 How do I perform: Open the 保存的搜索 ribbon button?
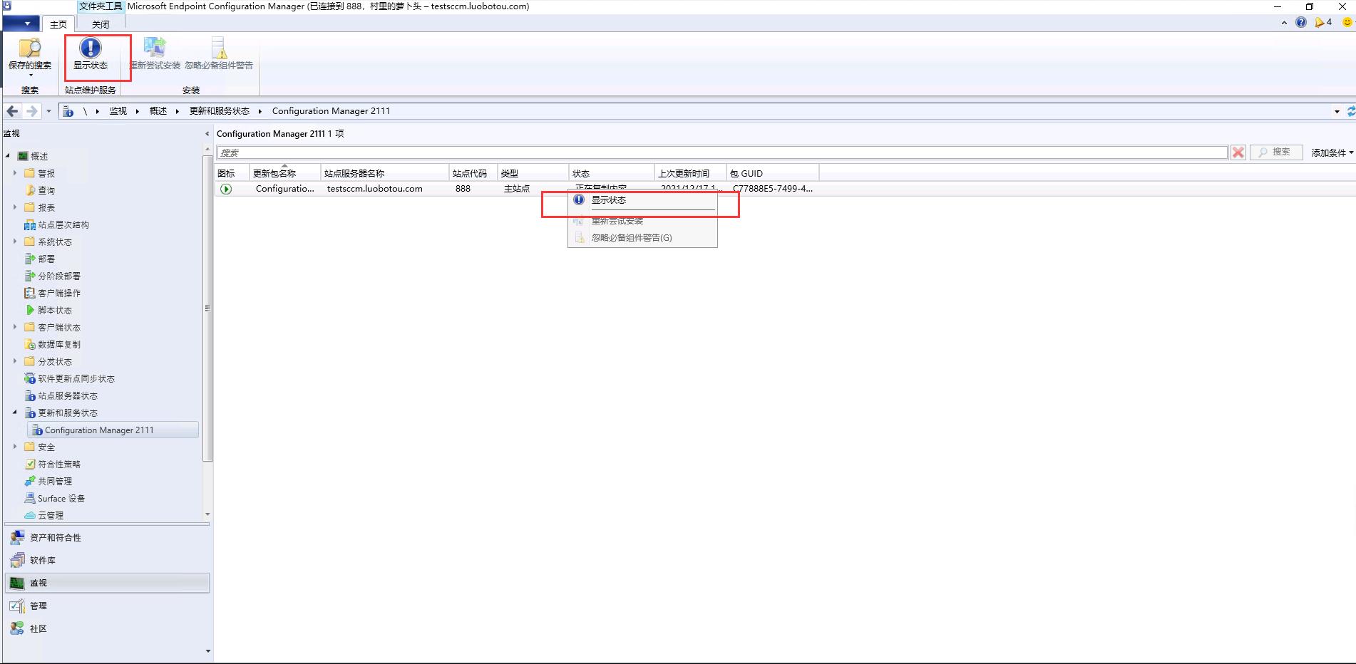coord(30,57)
